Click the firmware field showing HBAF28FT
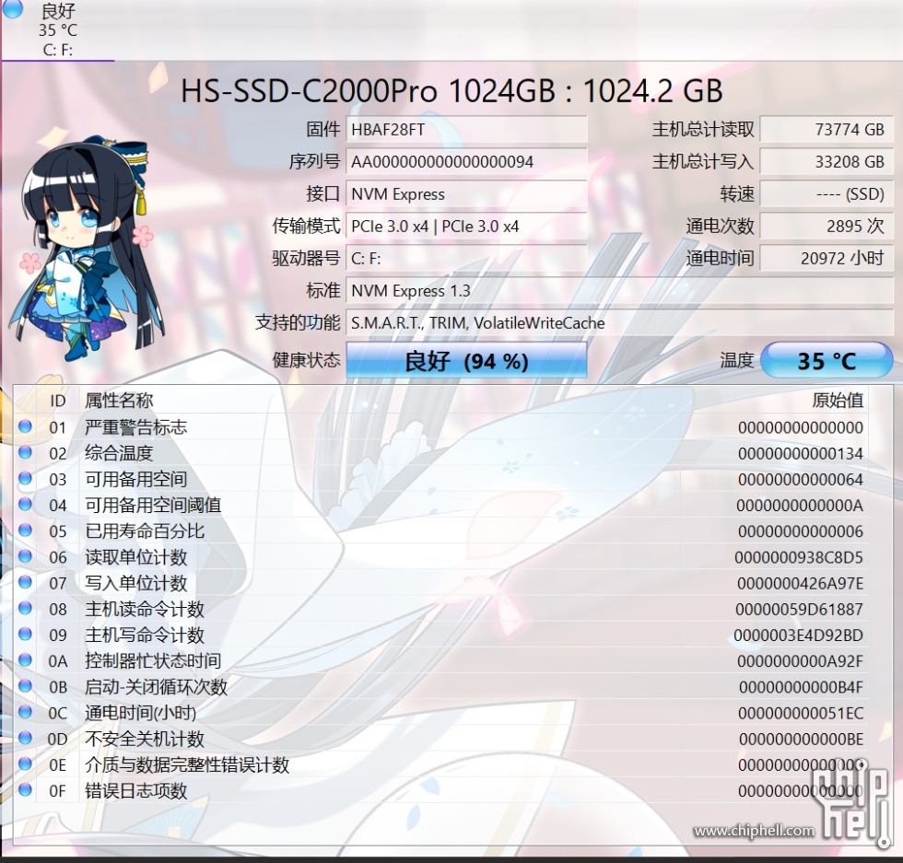 coord(466,130)
